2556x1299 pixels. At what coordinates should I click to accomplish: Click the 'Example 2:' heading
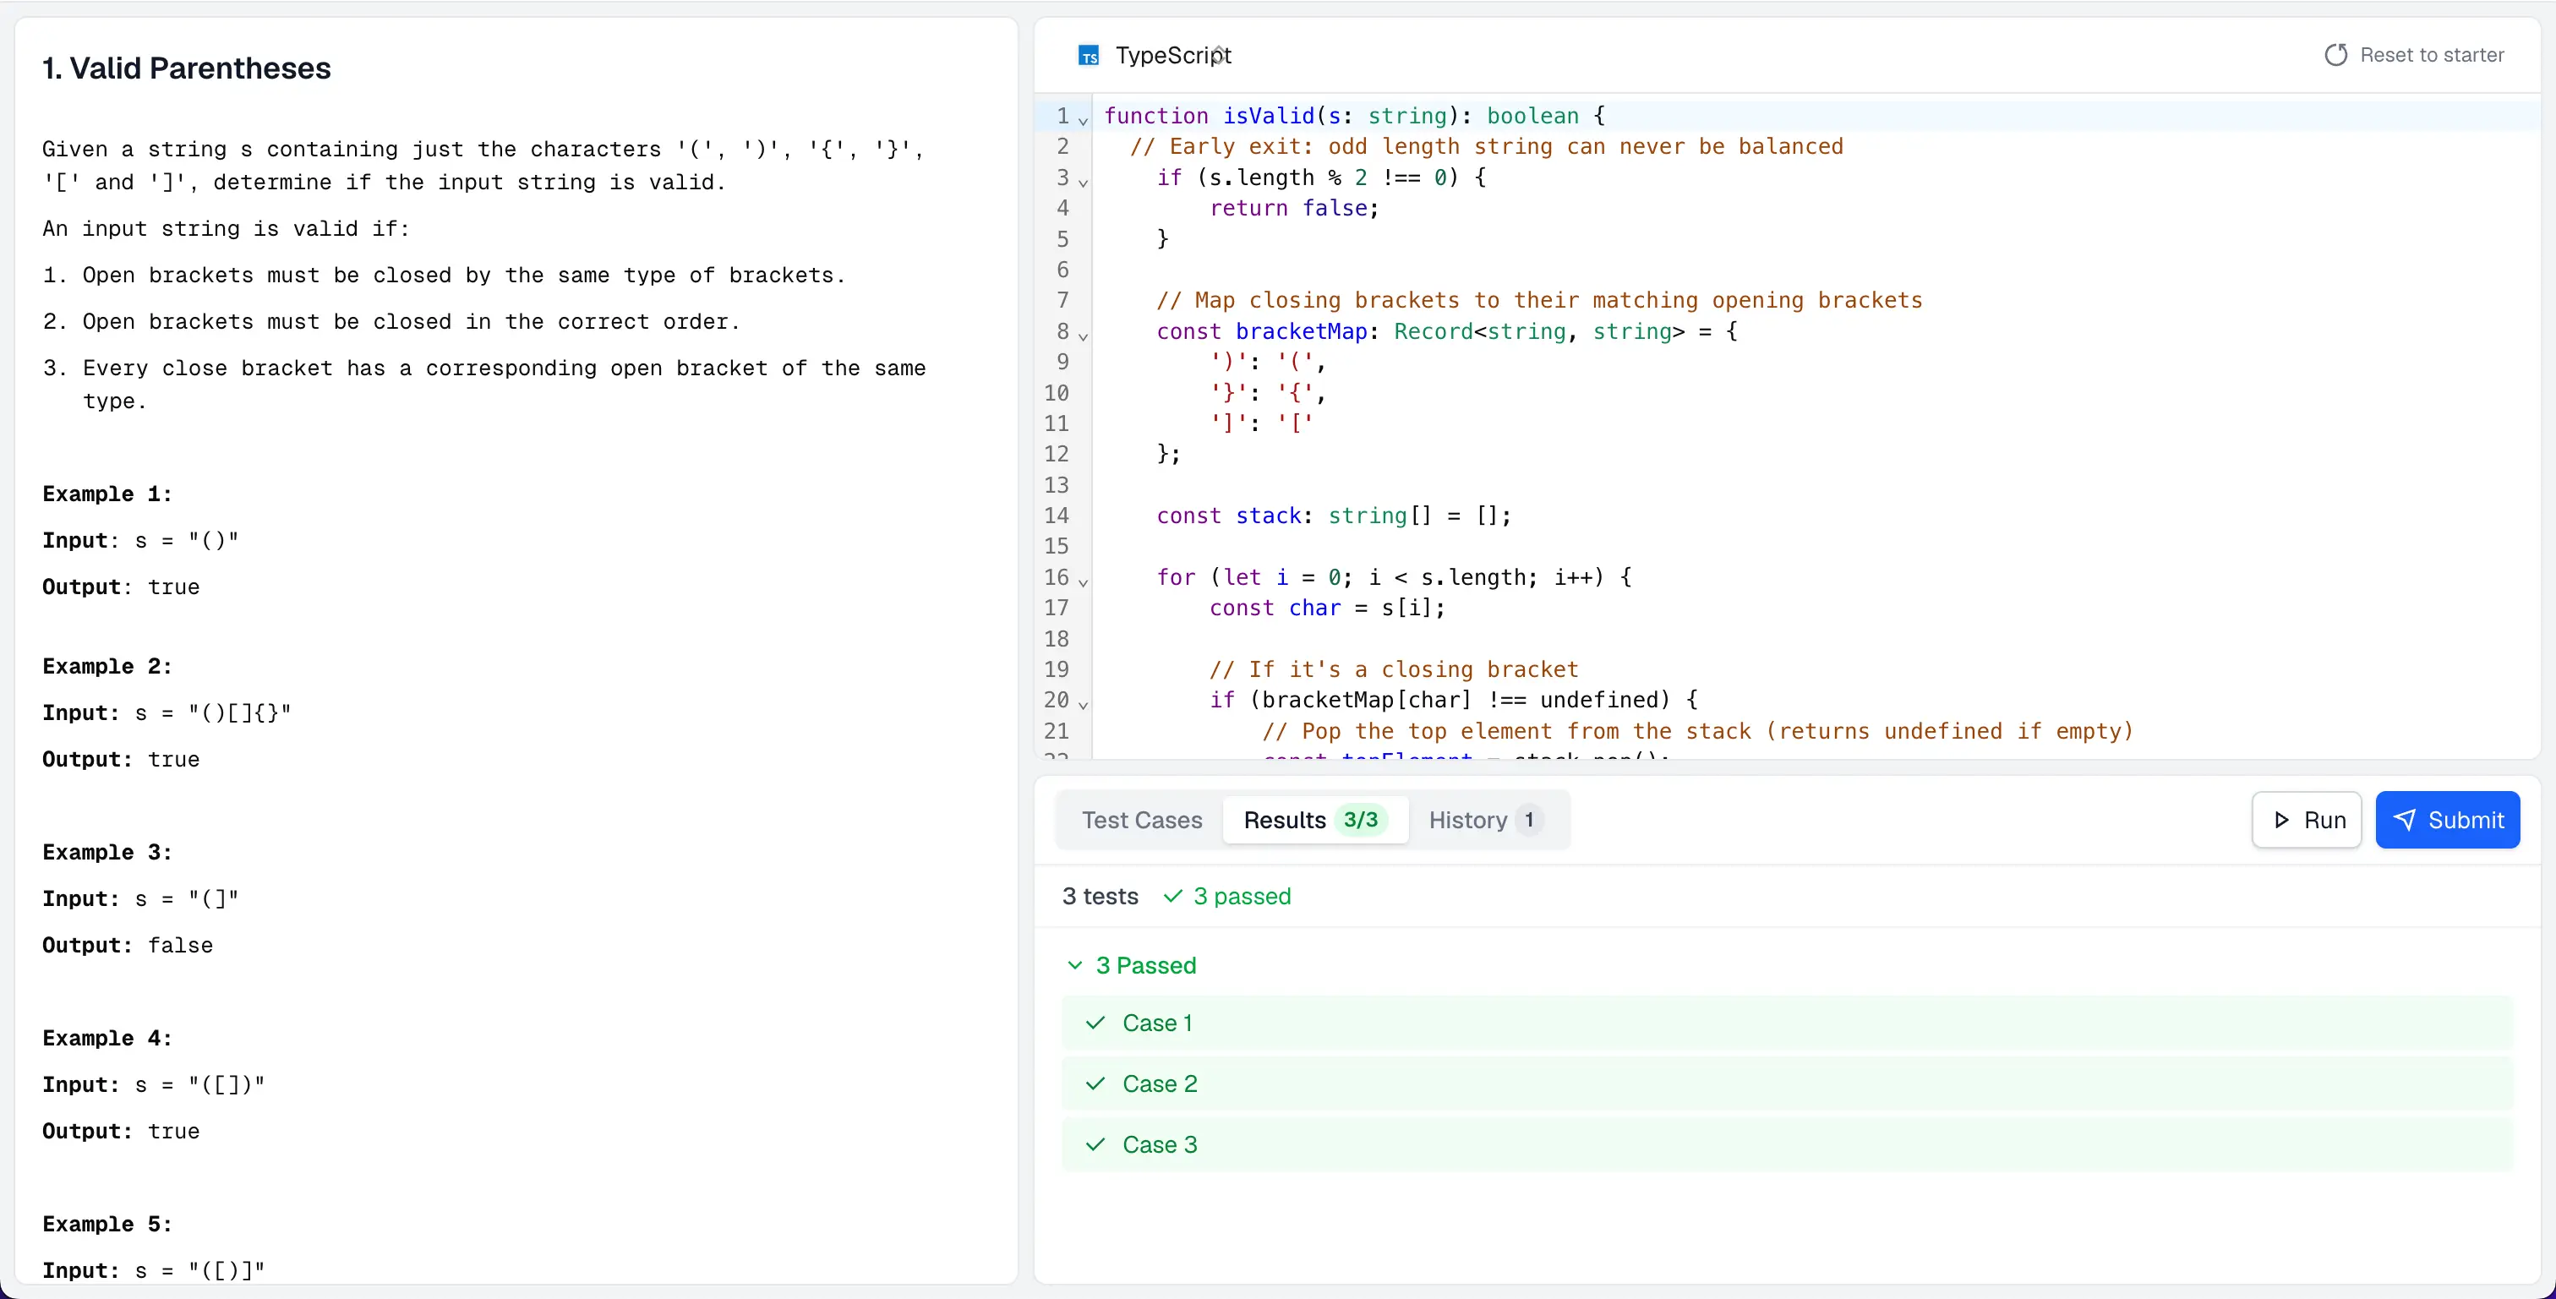pos(107,667)
